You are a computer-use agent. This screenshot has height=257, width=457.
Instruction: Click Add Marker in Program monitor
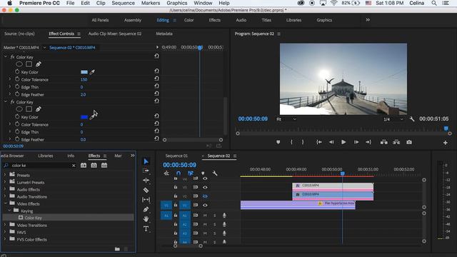tap(278, 142)
